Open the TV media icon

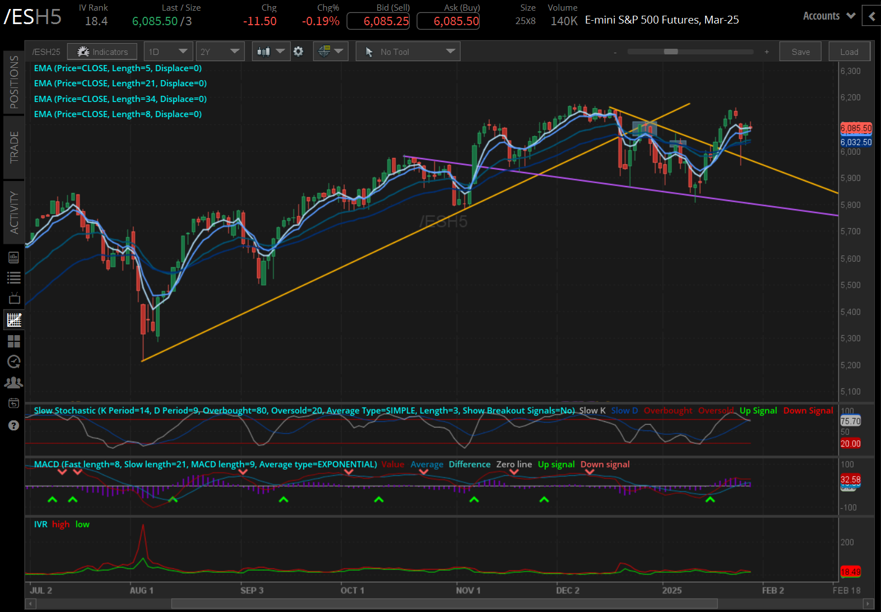[x=14, y=298]
